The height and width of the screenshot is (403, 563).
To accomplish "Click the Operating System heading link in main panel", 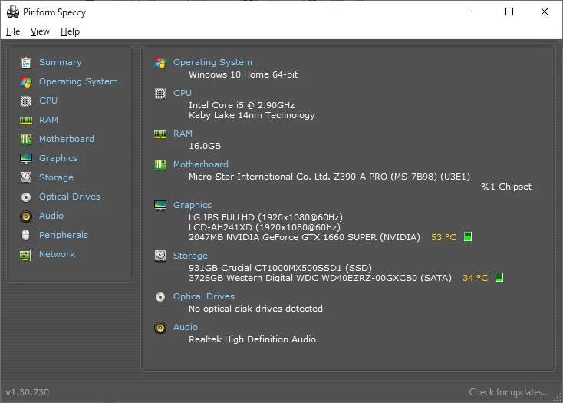I will pos(212,62).
